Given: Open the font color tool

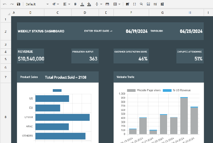Looking at the screenshot, I should tap(82, 4).
